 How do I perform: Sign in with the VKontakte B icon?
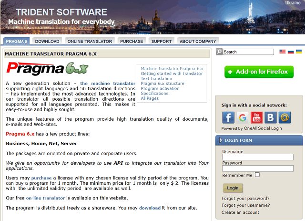tap(271, 117)
